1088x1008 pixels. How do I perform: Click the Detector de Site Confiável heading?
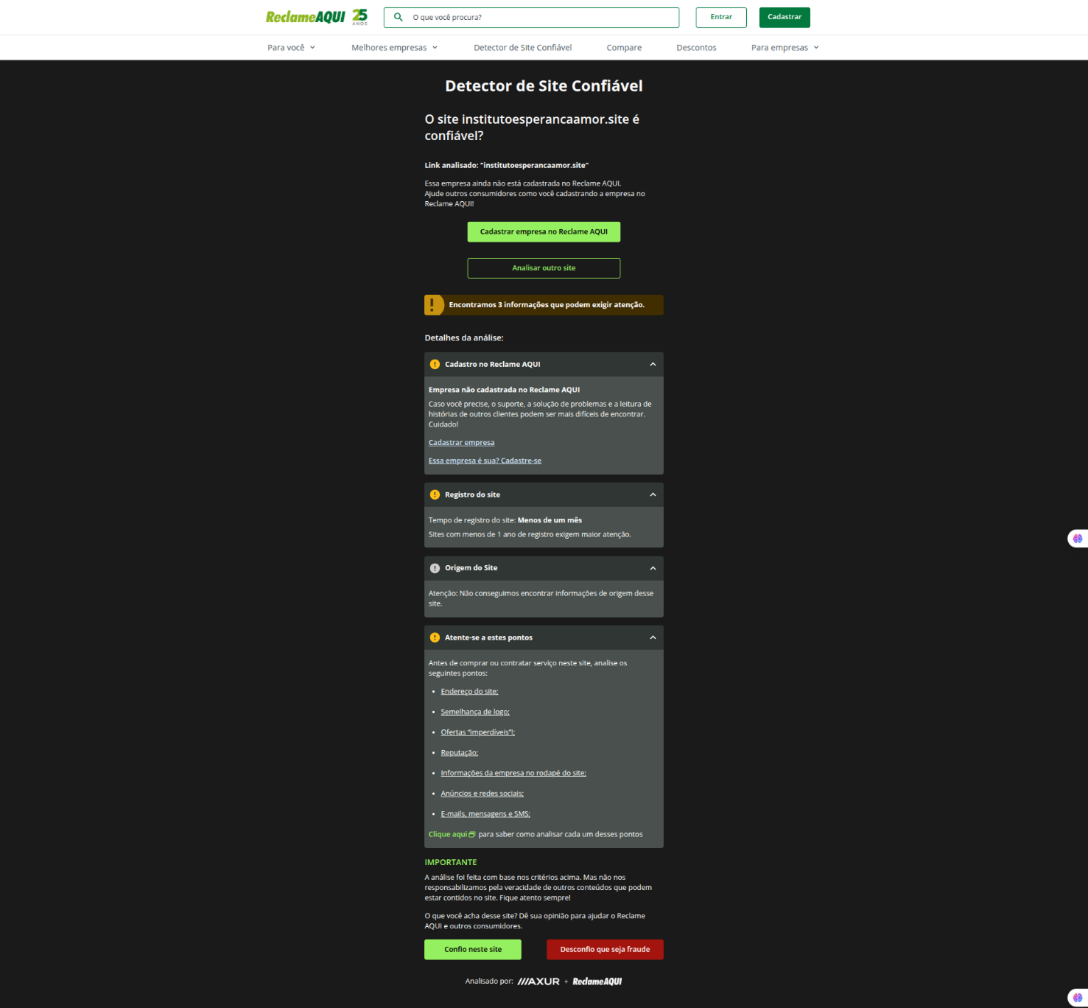(544, 86)
